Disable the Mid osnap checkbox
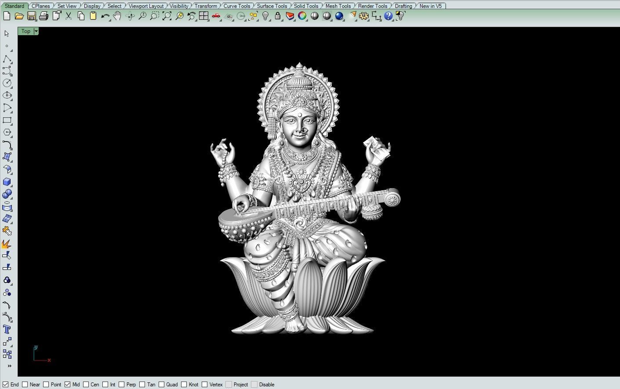620x389 pixels. pos(68,384)
